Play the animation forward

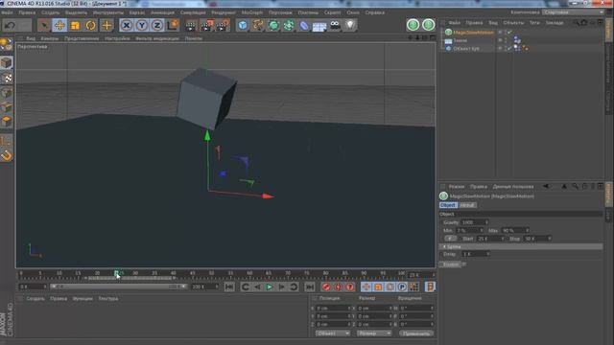coord(270,287)
